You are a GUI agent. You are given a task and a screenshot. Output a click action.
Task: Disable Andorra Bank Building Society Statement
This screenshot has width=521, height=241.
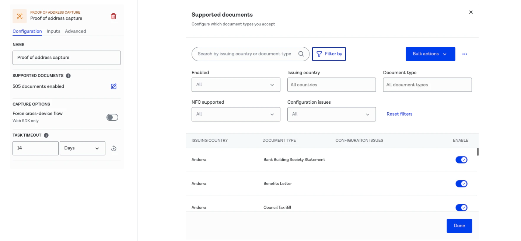[461, 160]
